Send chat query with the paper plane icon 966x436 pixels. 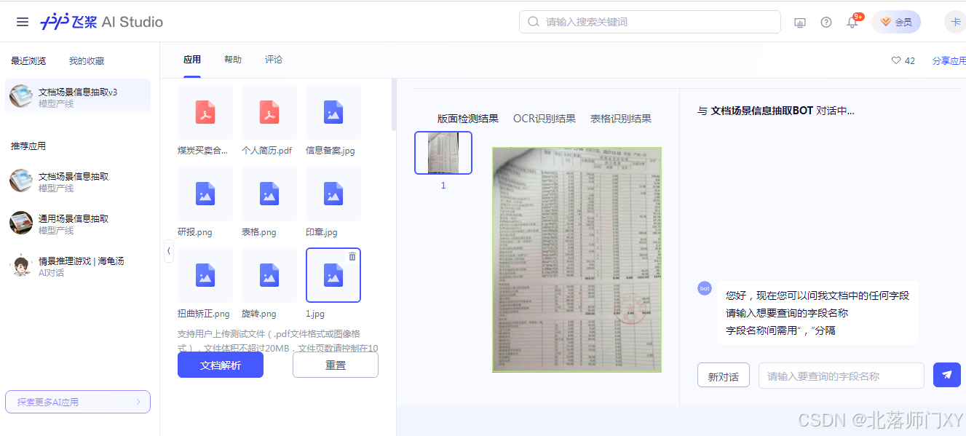[x=946, y=375]
